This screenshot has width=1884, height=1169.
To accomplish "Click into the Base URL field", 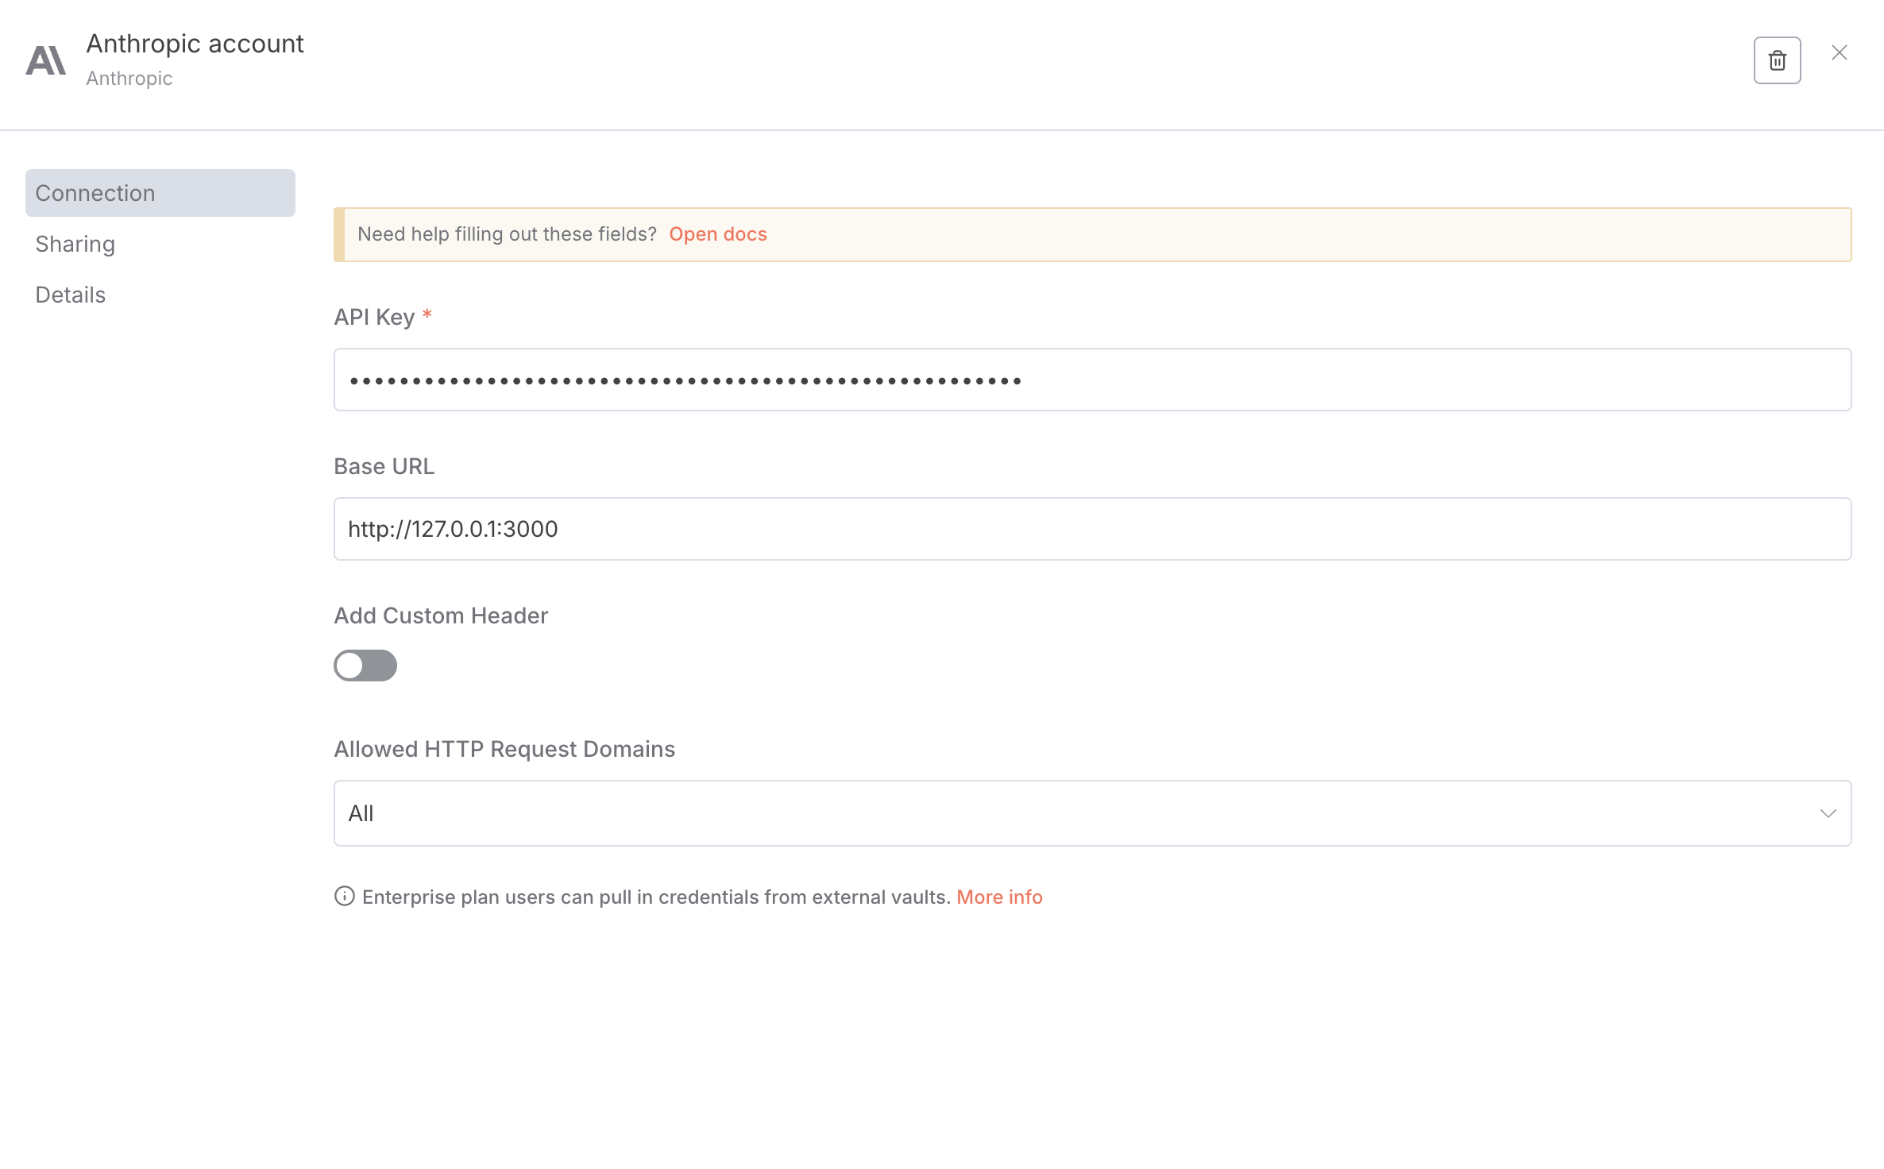I will click(1091, 529).
